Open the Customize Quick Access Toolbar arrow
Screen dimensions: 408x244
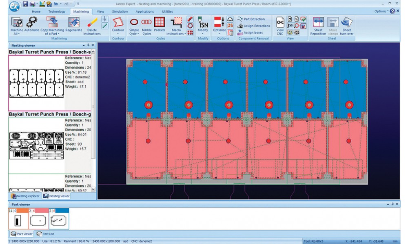coord(78,4)
